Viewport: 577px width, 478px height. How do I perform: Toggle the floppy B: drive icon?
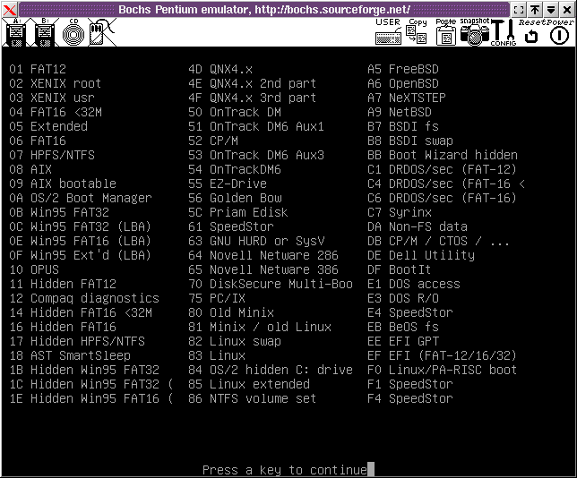coord(43,33)
